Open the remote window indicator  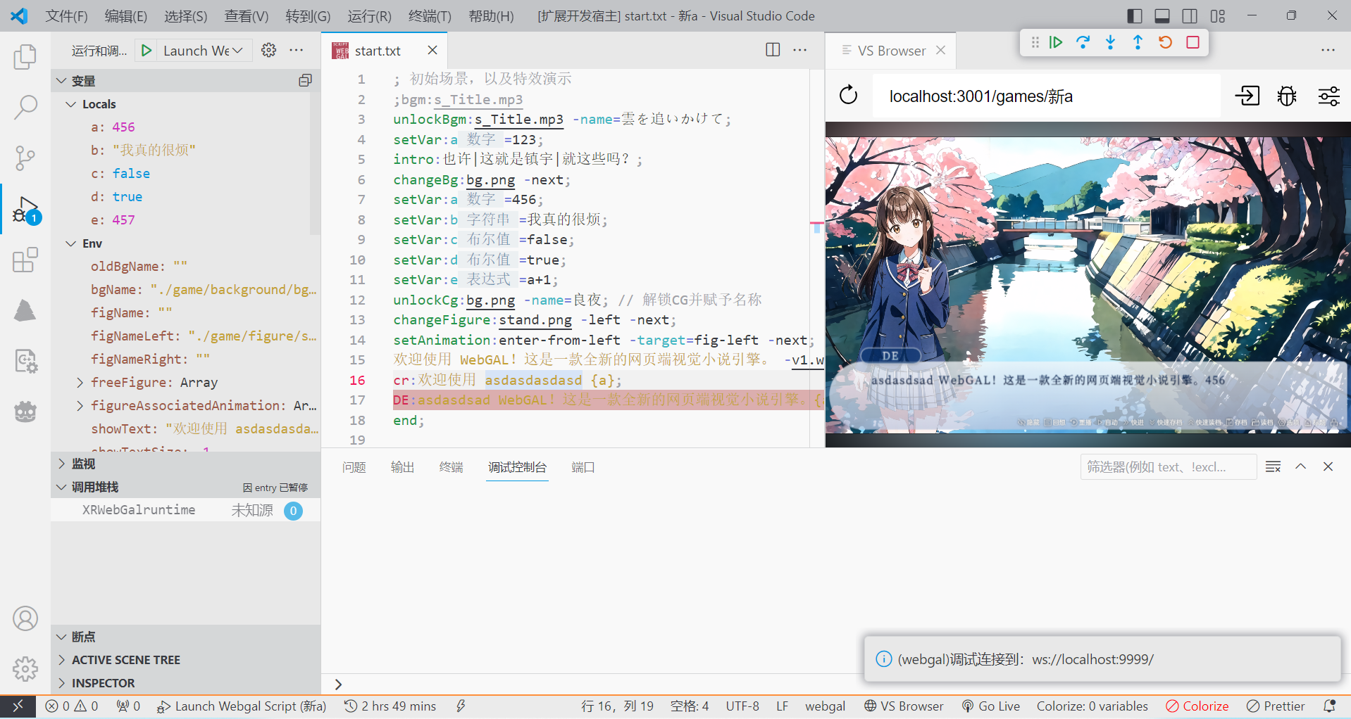click(x=18, y=706)
